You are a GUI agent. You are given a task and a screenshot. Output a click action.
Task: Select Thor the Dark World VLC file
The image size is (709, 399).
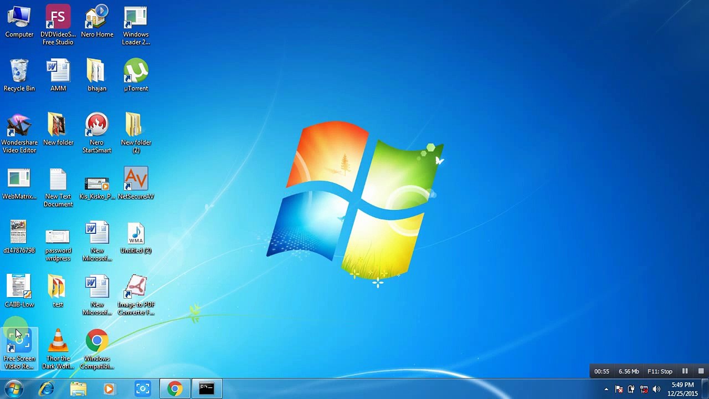58,349
